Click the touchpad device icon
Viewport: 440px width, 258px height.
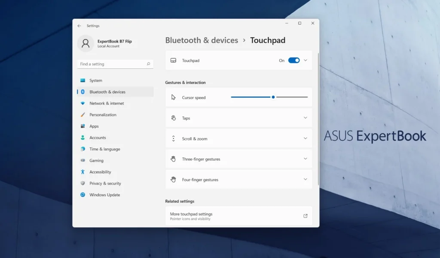coord(174,60)
